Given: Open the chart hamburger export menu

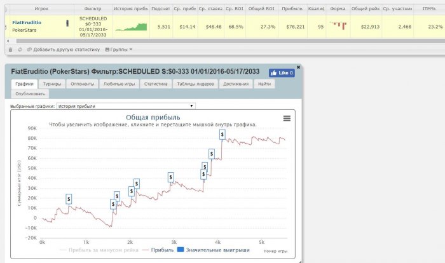Looking at the screenshot, I should 287,118.
